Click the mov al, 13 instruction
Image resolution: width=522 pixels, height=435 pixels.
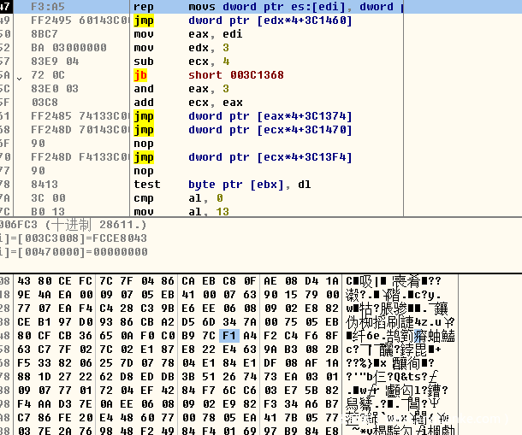click(x=214, y=211)
